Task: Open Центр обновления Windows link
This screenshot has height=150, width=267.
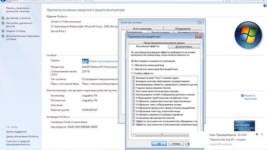Action: 22,136
